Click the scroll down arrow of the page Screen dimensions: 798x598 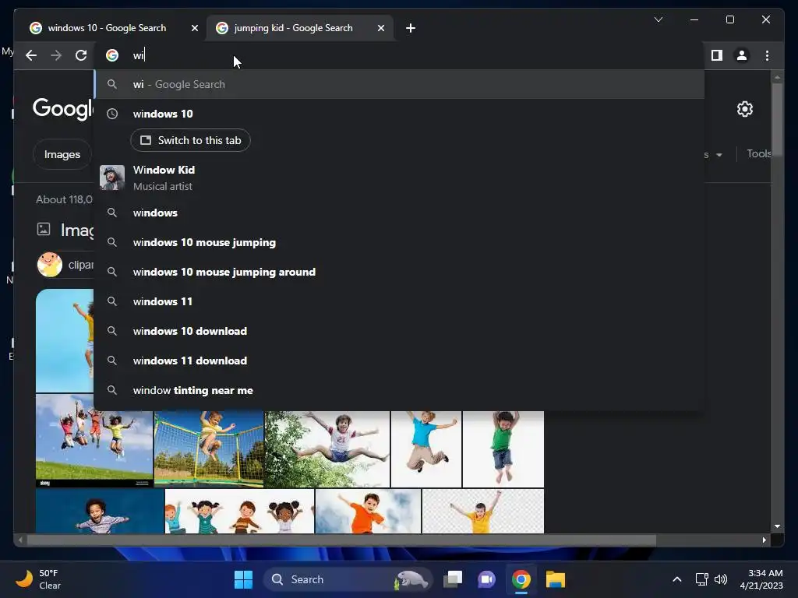pos(777,526)
